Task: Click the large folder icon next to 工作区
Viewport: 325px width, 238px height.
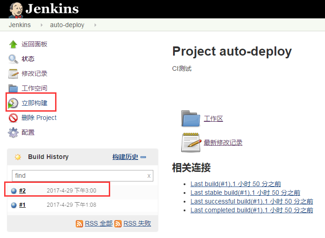Action: [191, 119]
